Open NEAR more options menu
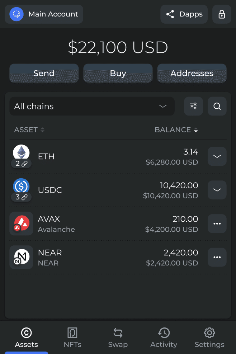 point(217,257)
